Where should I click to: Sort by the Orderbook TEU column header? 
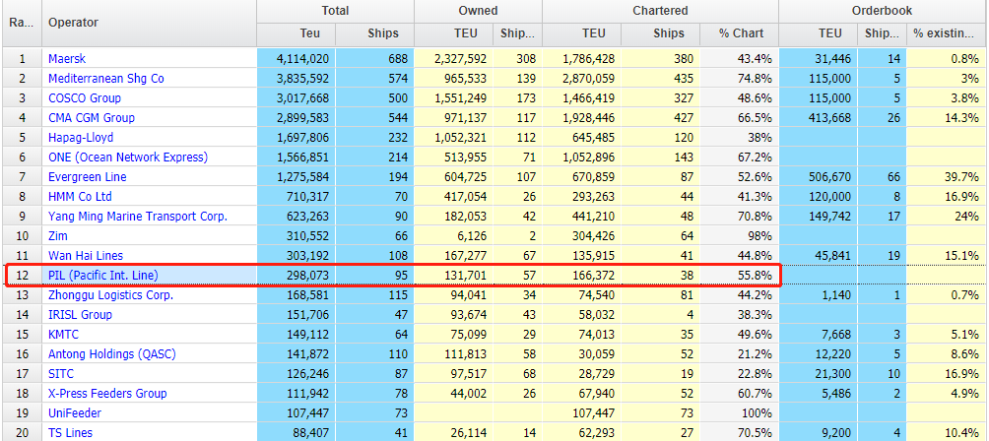[x=818, y=33]
